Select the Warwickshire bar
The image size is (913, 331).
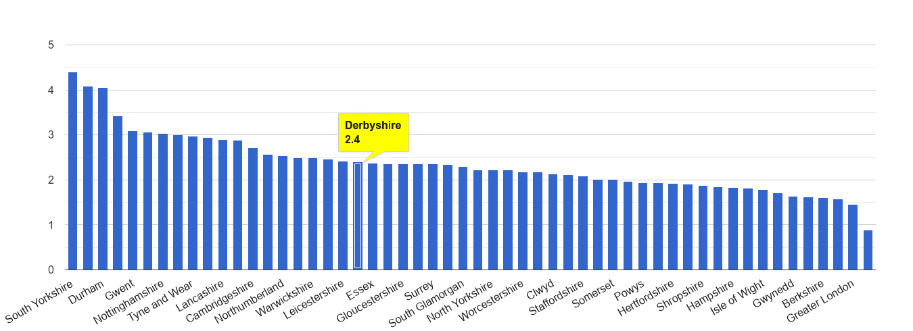(312, 214)
